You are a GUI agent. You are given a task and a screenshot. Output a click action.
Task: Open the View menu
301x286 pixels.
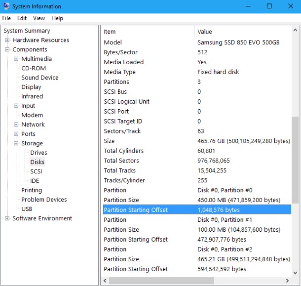coord(39,18)
